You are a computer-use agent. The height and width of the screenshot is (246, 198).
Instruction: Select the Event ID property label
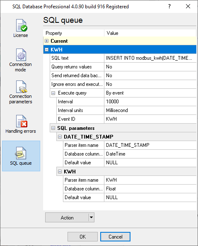pyautogui.click(x=66, y=119)
